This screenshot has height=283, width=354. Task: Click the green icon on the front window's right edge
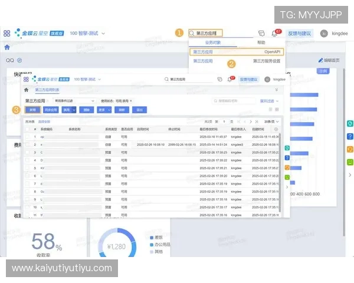point(287,177)
